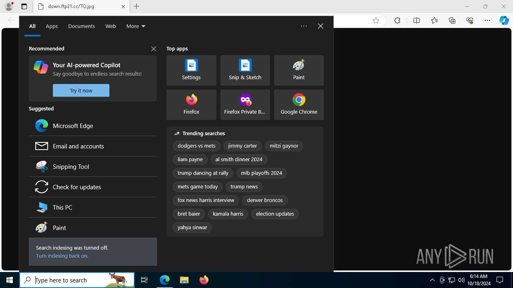Open Copilot sidebar in Edge
The image size is (513, 288).
pos(504,20)
